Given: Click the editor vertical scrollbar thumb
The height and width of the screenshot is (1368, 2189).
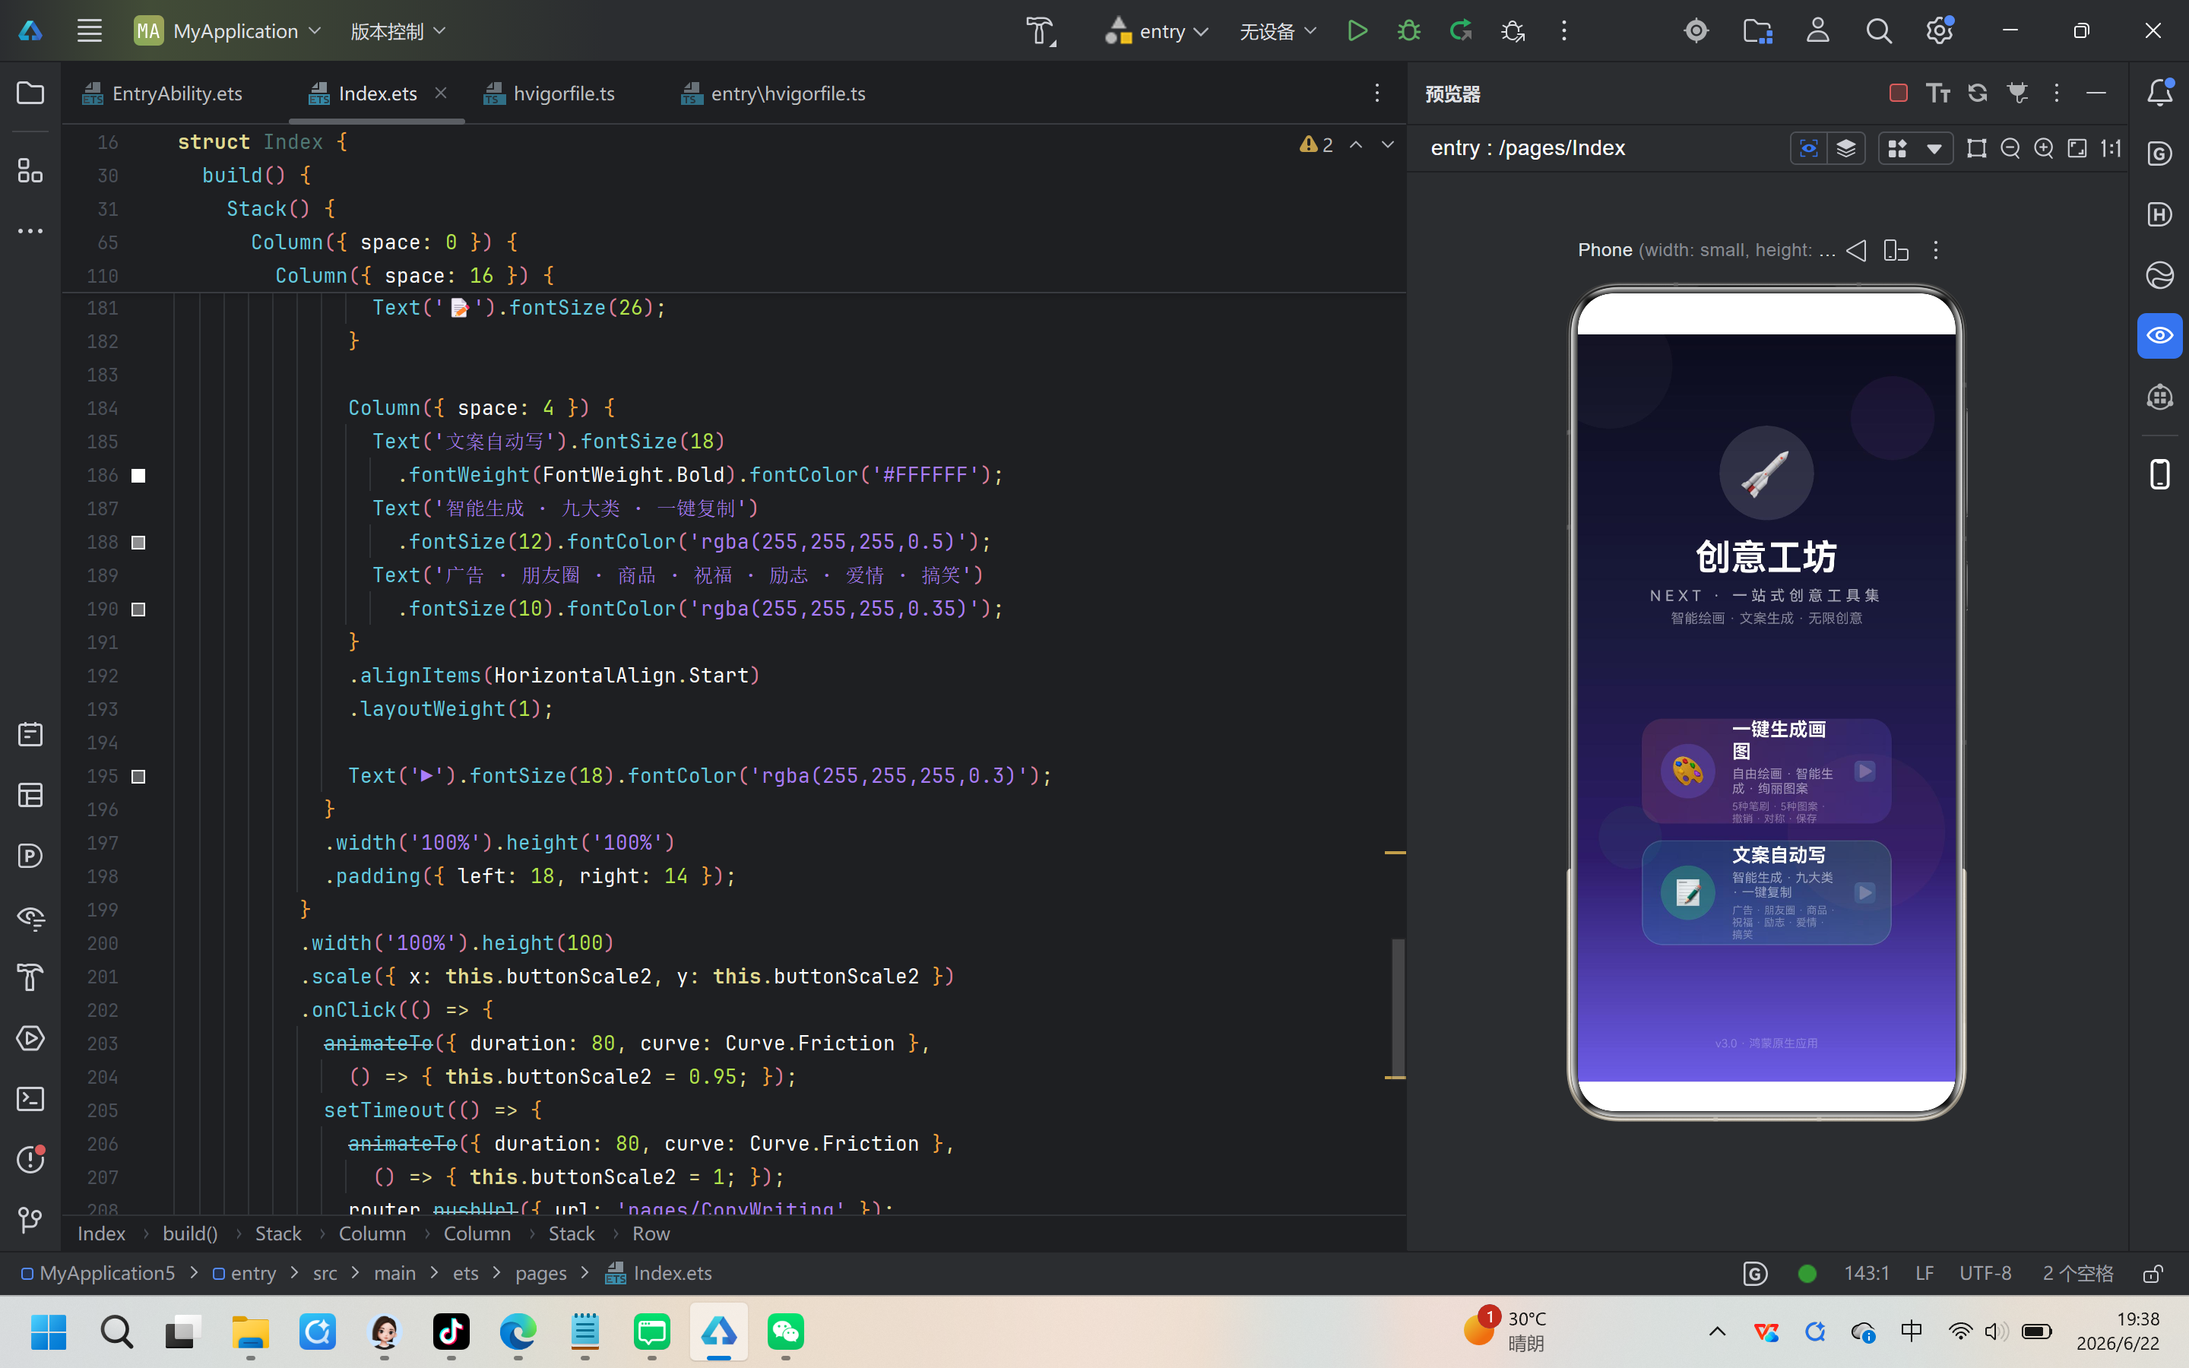Looking at the screenshot, I should tap(1398, 1006).
